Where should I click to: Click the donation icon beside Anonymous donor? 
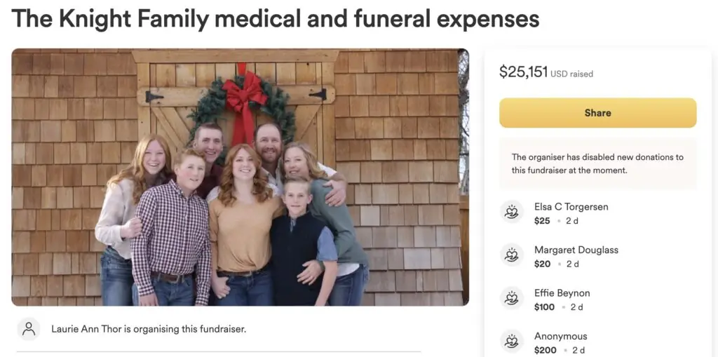512,342
